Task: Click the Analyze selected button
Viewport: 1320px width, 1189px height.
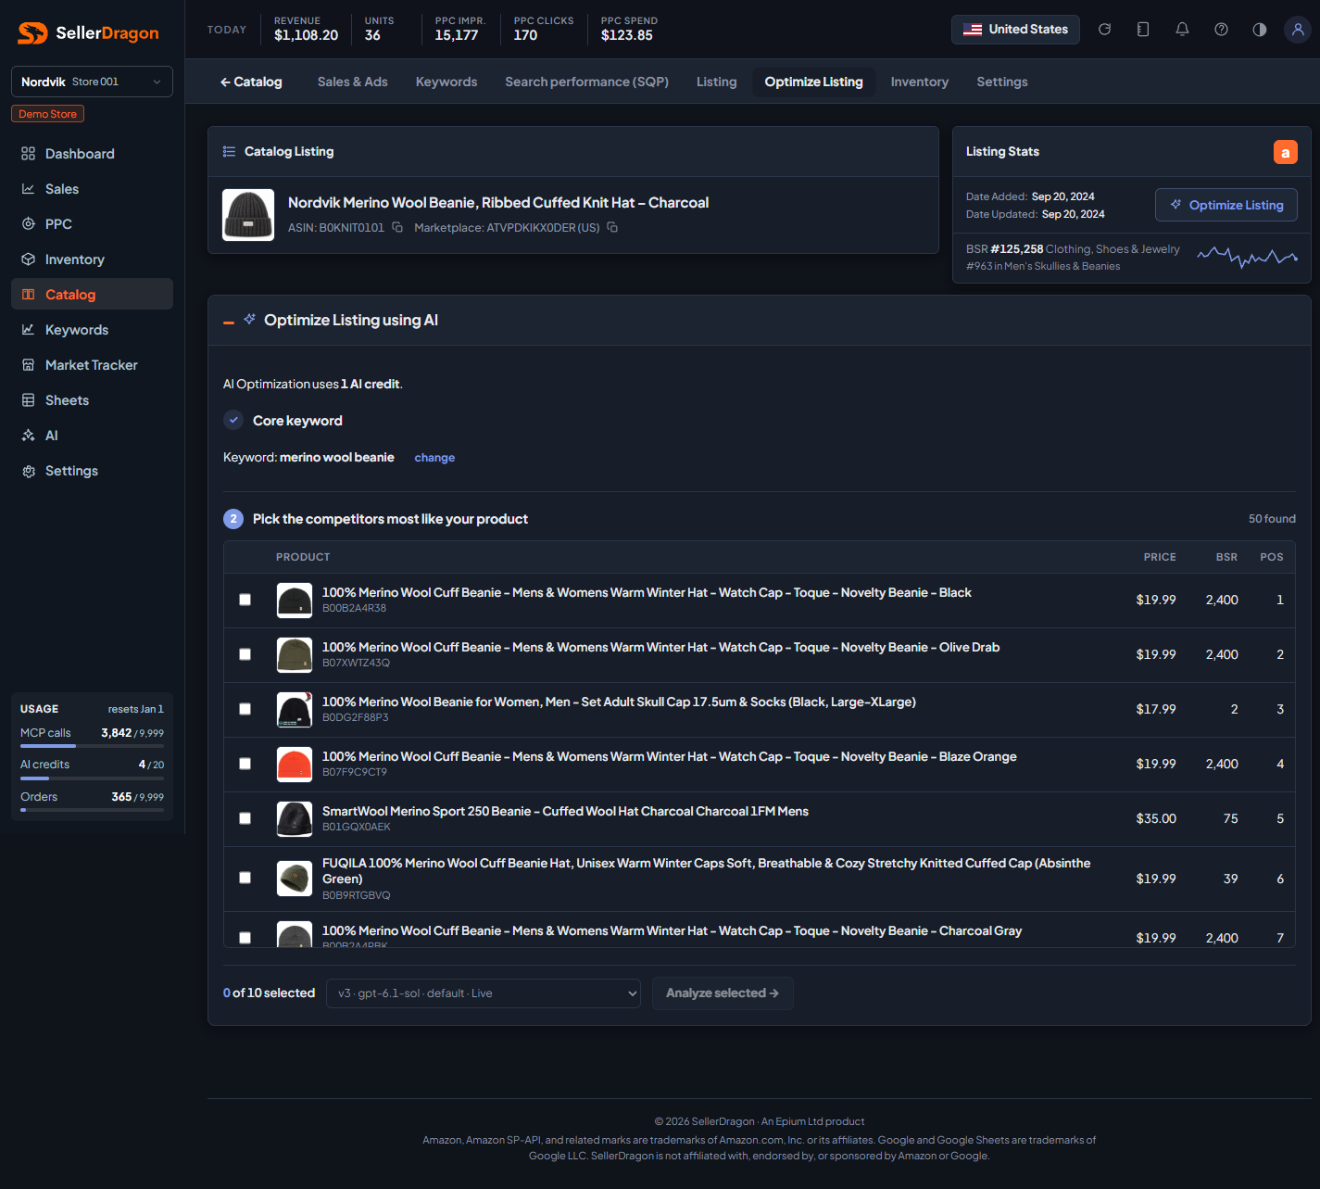Action: pos(723,993)
